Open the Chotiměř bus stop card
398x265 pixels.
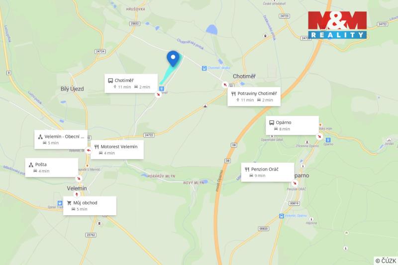(131, 84)
